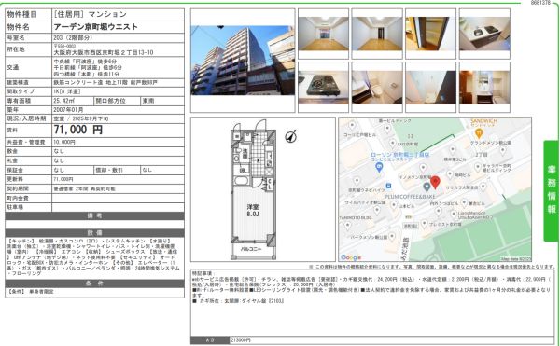Click the management fee value 10,000円
The height and width of the screenshot is (346, 560).
64,142
